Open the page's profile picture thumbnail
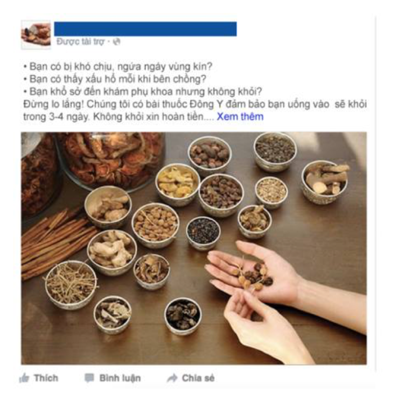Image resolution: width=406 pixels, height=414 pixels. tap(36, 35)
